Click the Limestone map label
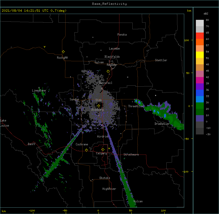 [x=39, y=90]
